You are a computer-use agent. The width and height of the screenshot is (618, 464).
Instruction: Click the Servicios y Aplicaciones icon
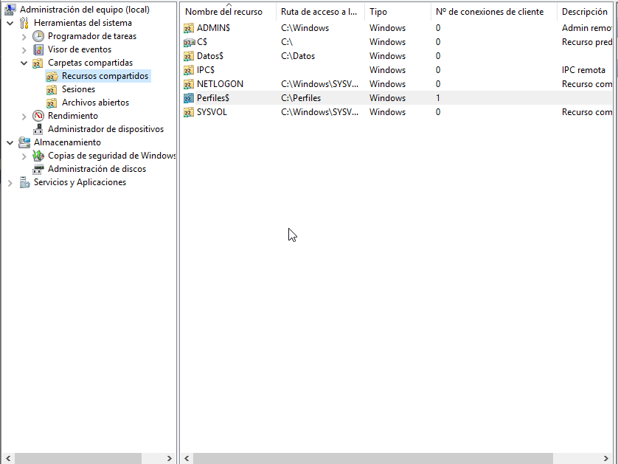(24, 182)
